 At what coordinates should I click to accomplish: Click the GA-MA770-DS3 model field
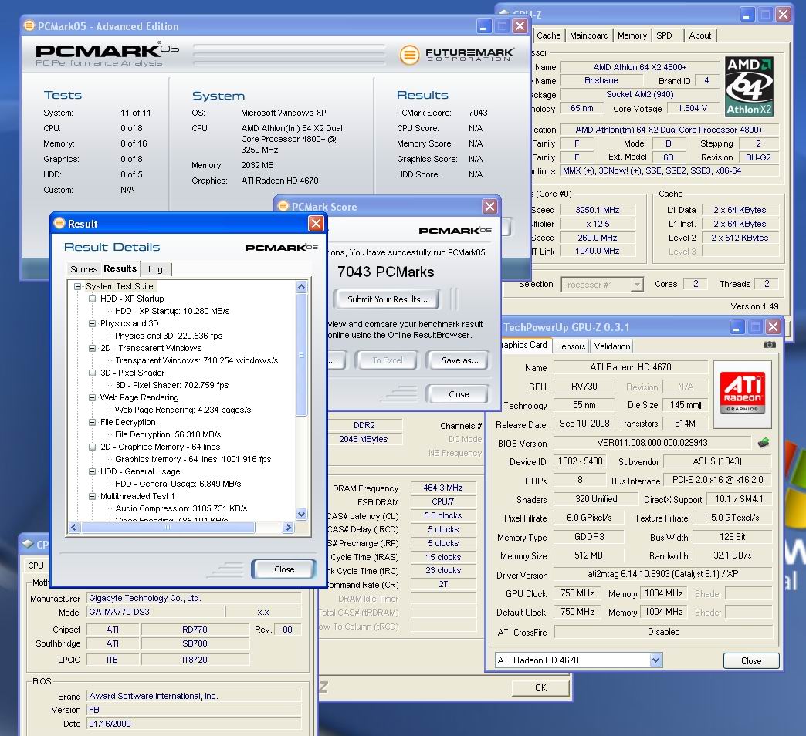[156, 612]
